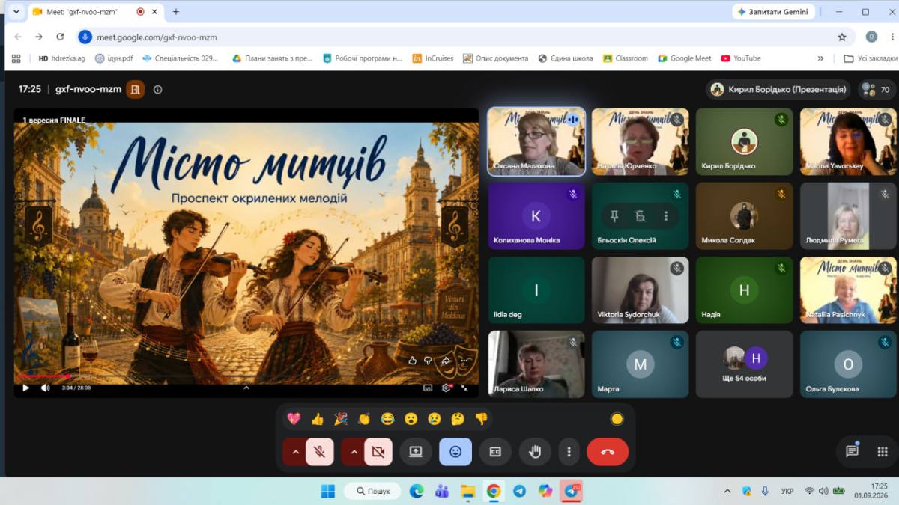Show participants list with count 70
Viewport: 899px width, 505px height.
(x=877, y=89)
